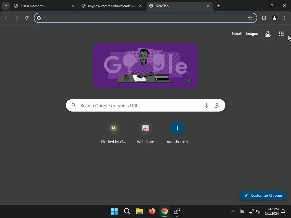Open network settings from the tray
This screenshot has width=291, height=218.
(x=251, y=211)
